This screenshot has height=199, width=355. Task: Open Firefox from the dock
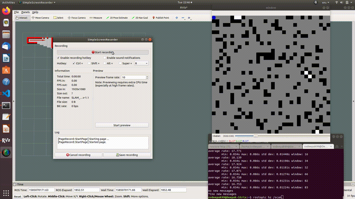tap(6, 11)
